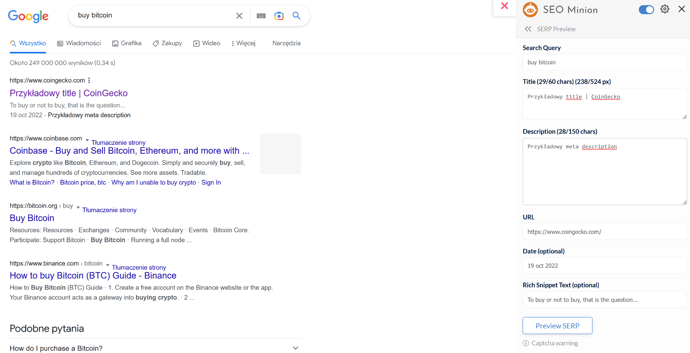Click the Captcha warning text
This screenshot has height=353, width=690.
(555, 343)
